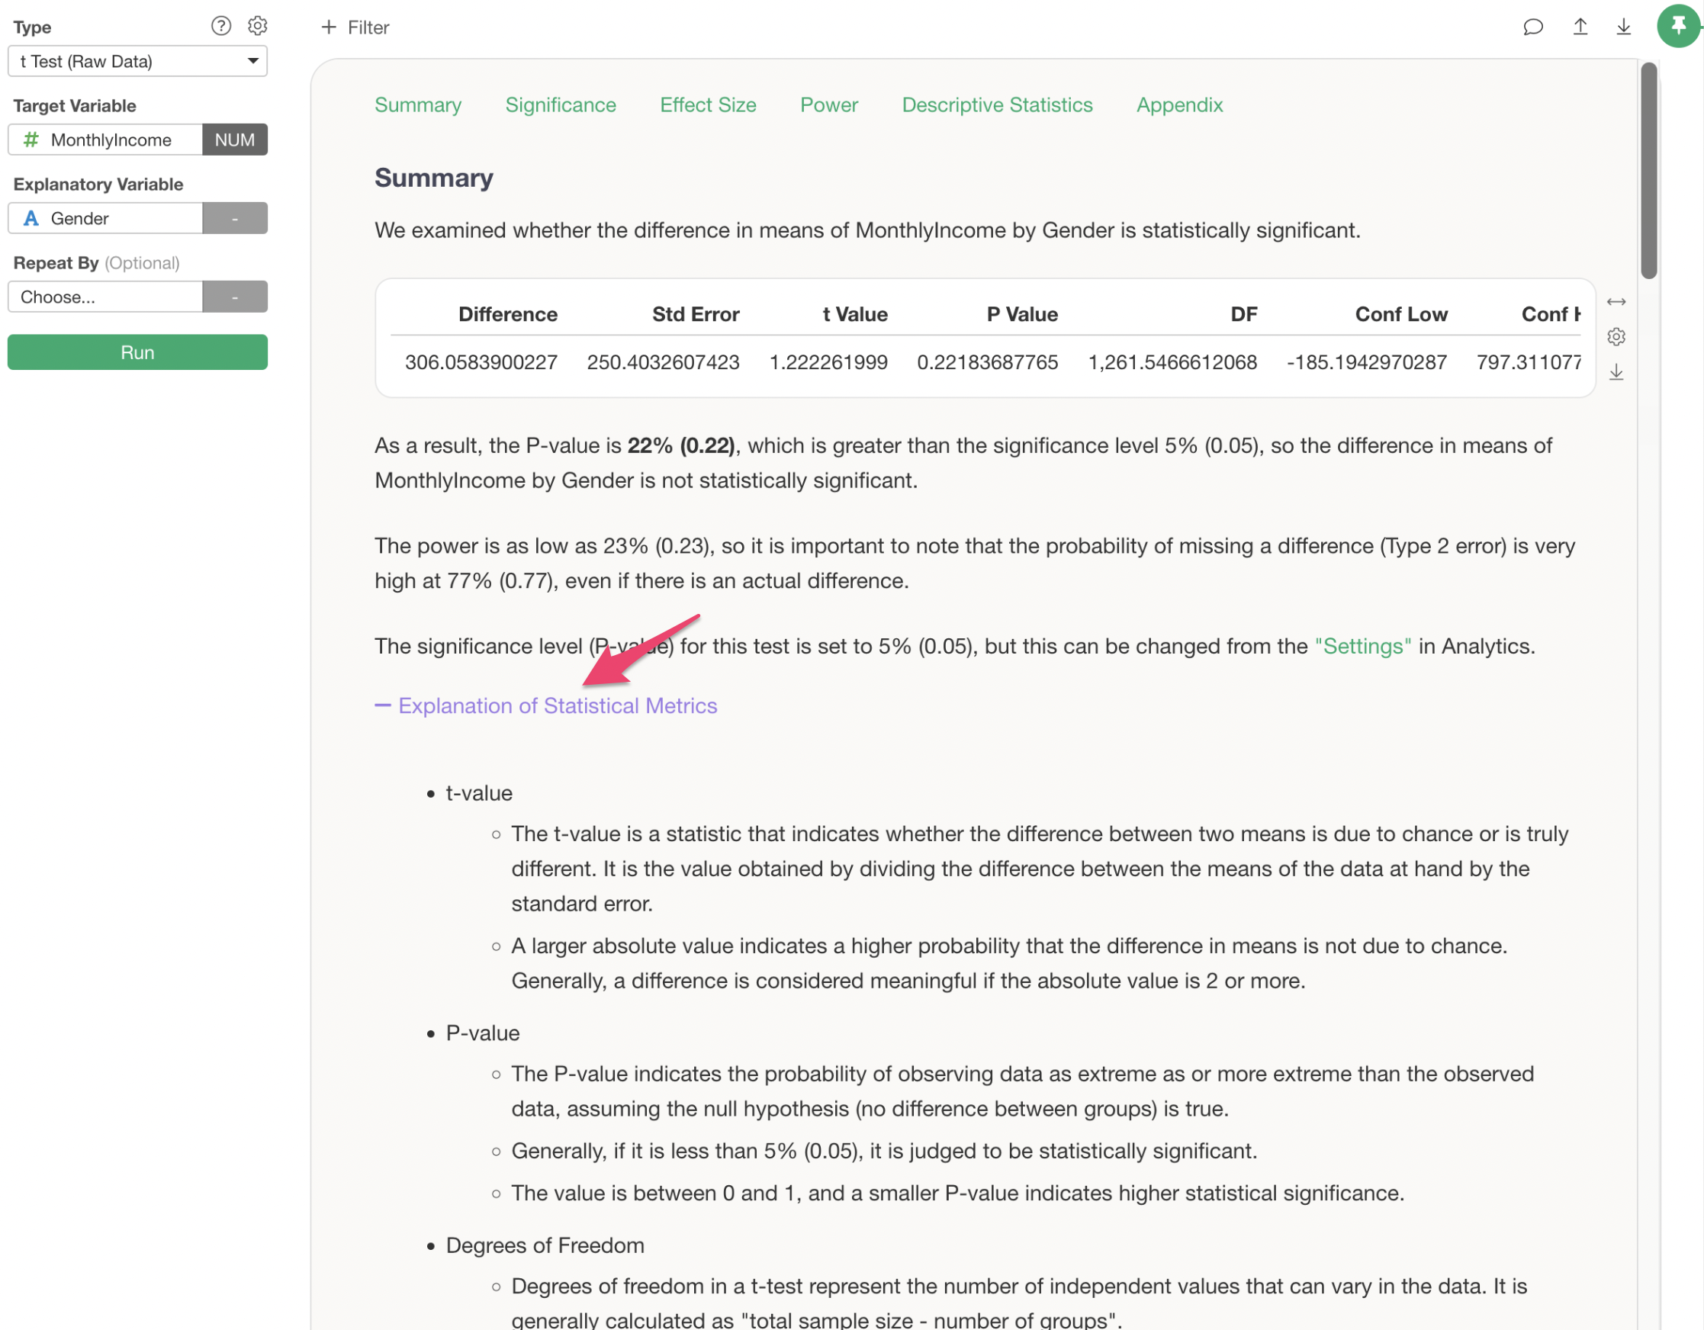Click the help question mark icon
The height and width of the screenshot is (1330, 1704).
(x=220, y=27)
